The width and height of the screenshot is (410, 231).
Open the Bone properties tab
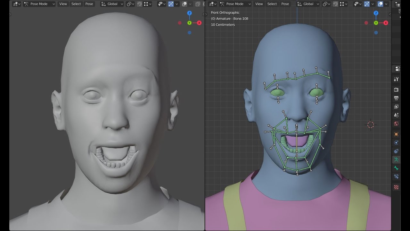(x=396, y=168)
